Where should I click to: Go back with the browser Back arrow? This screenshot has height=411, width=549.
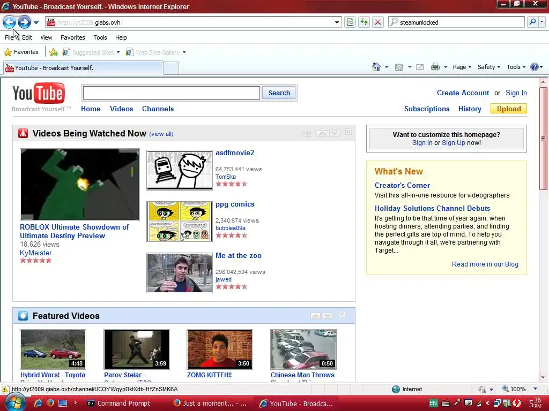click(9, 22)
